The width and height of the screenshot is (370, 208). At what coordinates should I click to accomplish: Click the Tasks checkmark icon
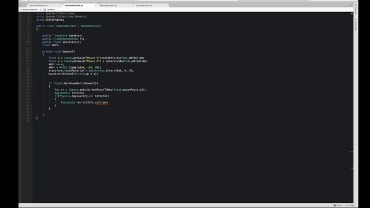347,206
